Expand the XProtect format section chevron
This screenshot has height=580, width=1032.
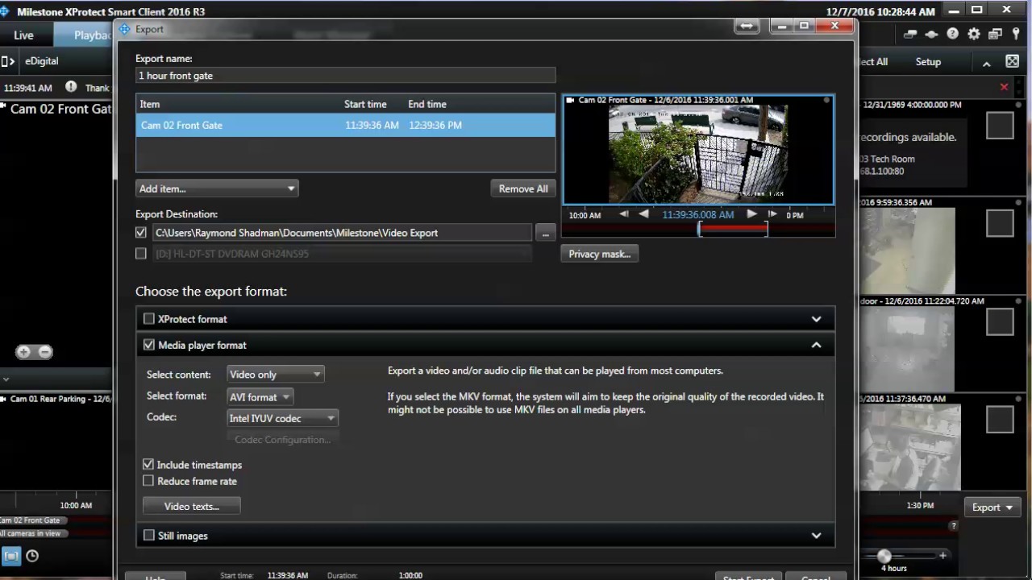[x=816, y=319]
